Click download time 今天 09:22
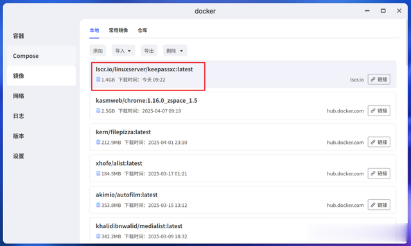Viewport: 411px width, 246px height. pyautogui.click(x=153, y=80)
